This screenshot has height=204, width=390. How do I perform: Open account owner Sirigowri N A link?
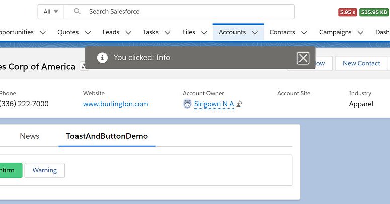pos(214,104)
